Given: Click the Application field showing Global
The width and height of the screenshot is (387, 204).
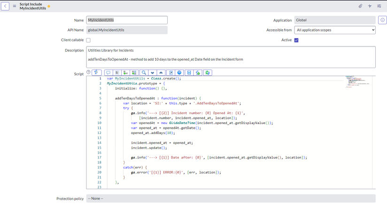Looking at the screenshot, I should (x=335, y=20).
